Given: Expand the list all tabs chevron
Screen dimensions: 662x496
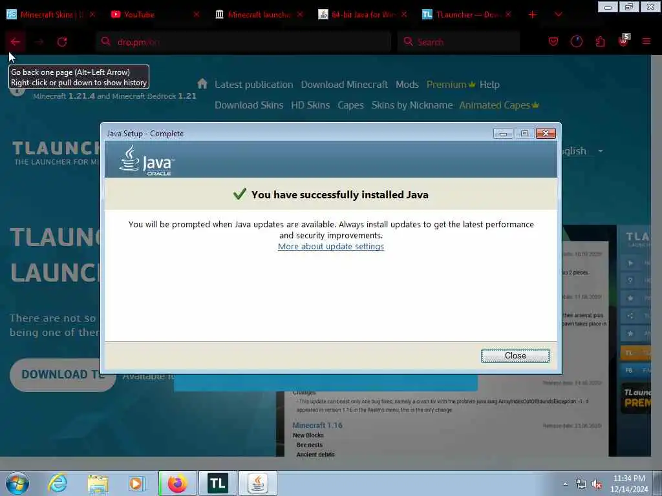Looking at the screenshot, I should coord(558,15).
